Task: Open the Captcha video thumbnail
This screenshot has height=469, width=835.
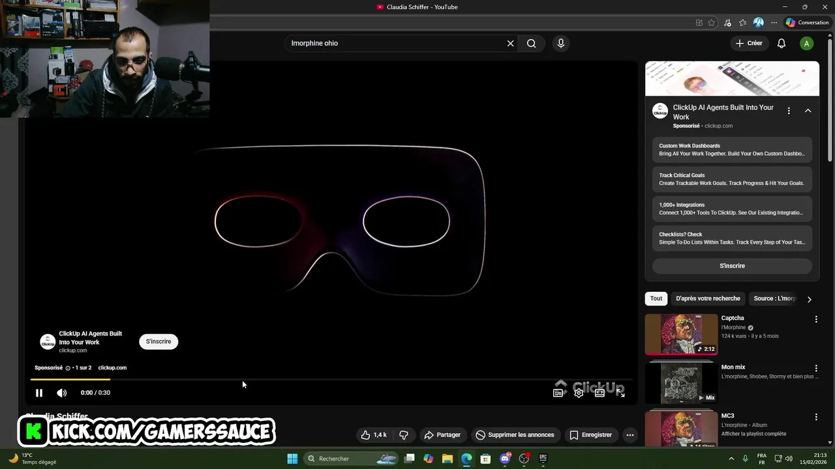Action: (x=681, y=335)
